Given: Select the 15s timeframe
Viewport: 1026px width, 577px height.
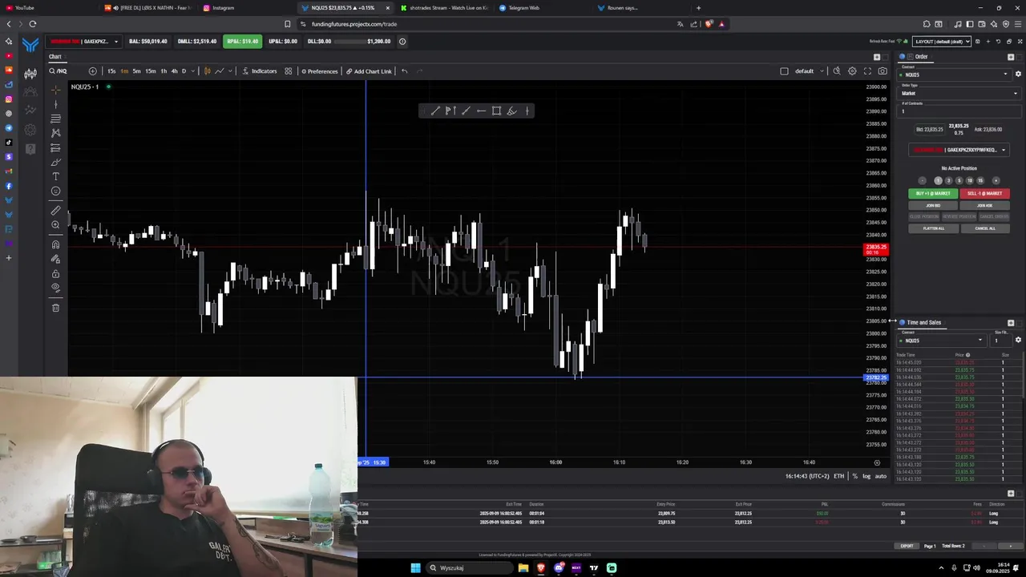Looking at the screenshot, I should point(111,71).
